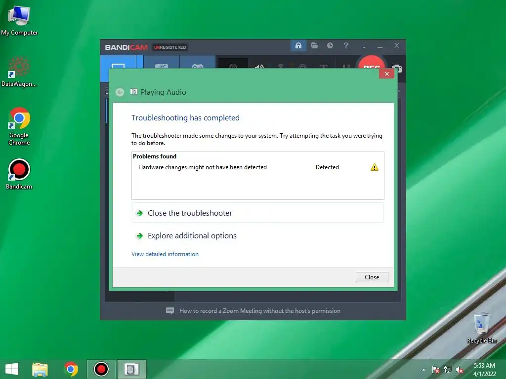Click Bandicam screenshot camera icon
The width and height of the screenshot is (506, 379).
point(397,68)
